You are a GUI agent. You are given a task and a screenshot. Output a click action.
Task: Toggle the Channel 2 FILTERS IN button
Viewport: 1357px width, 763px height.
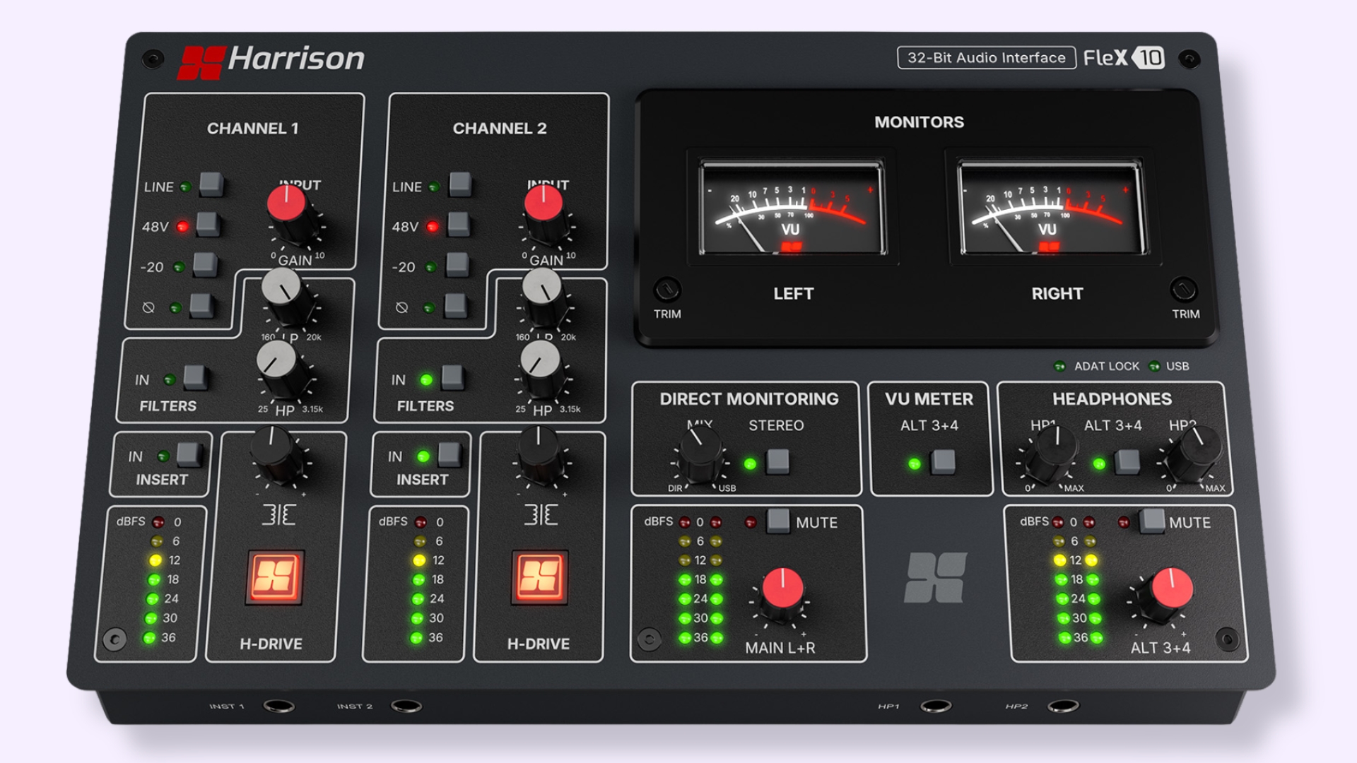pyautogui.click(x=452, y=377)
